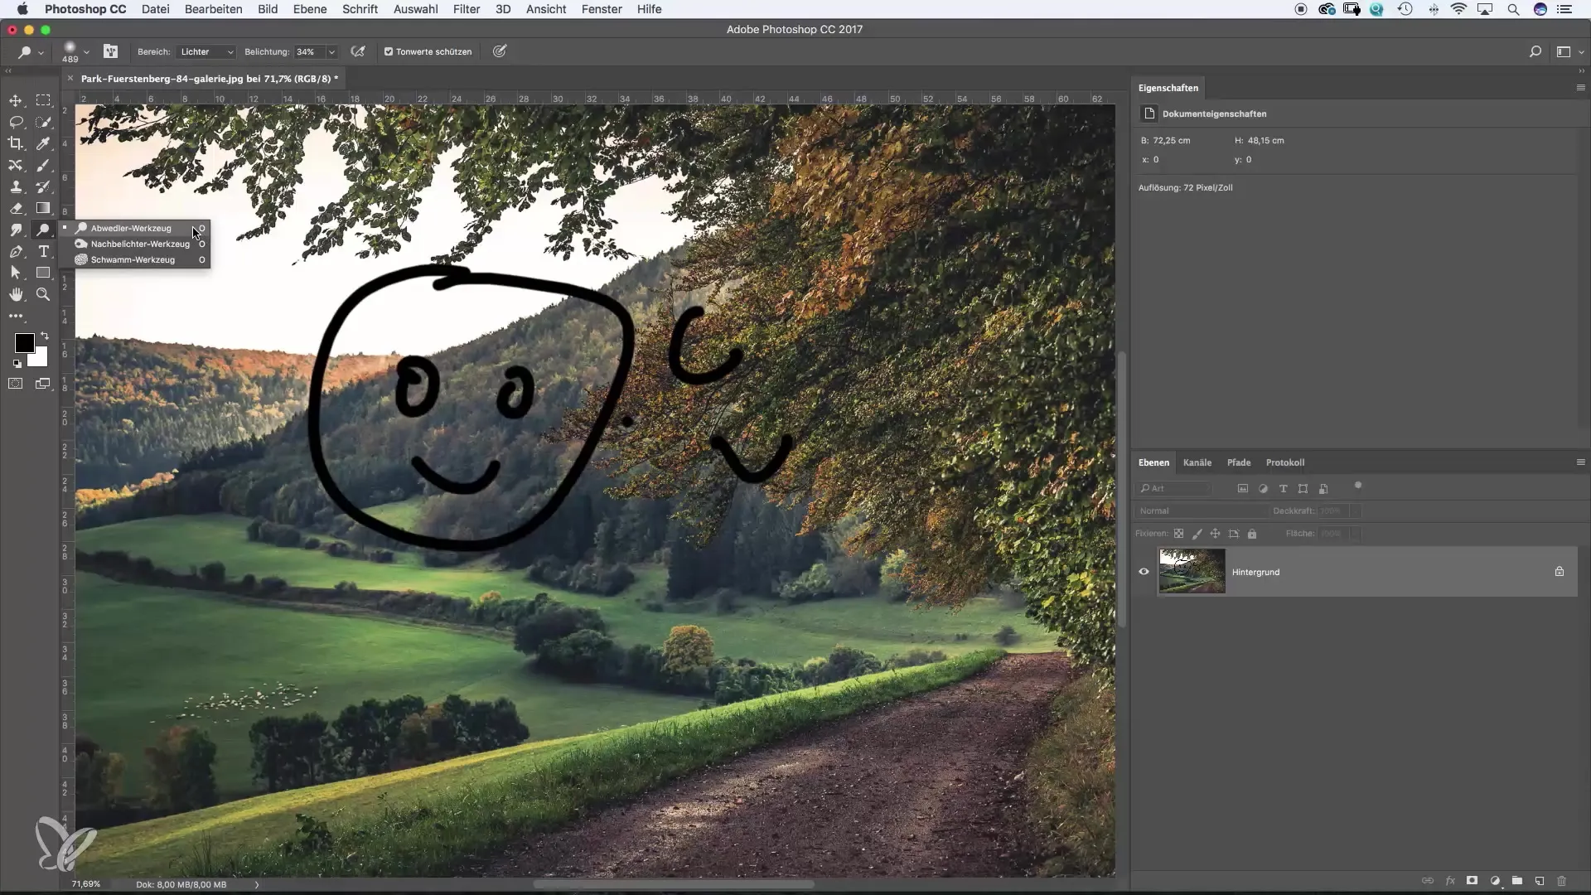Select the Clone Stamp tool

[16, 186]
